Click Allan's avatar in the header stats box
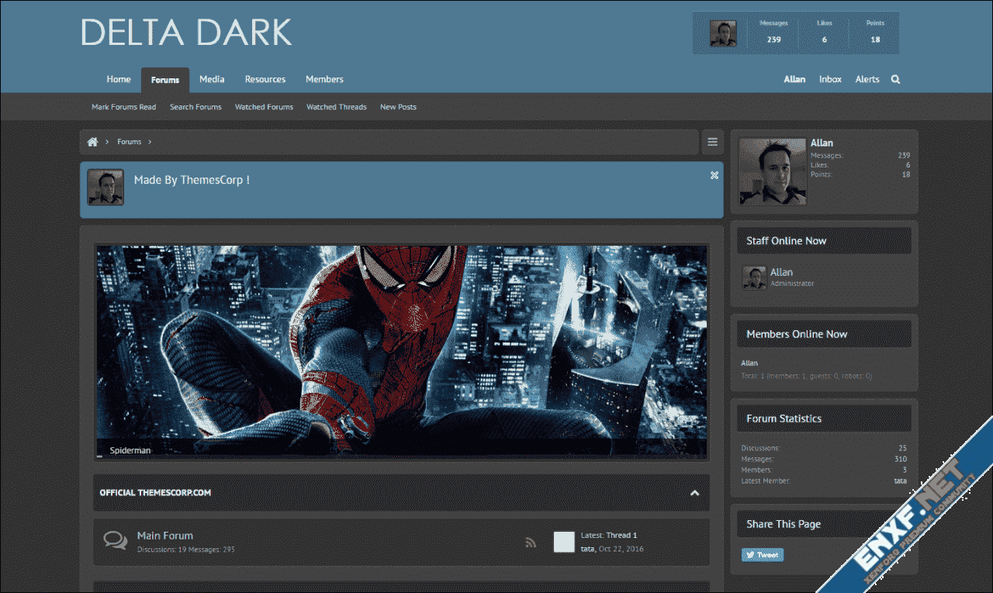 (x=723, y=33)
